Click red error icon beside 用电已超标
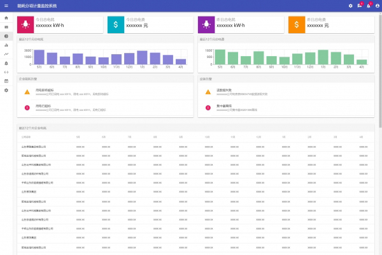 tap(27, 108)
